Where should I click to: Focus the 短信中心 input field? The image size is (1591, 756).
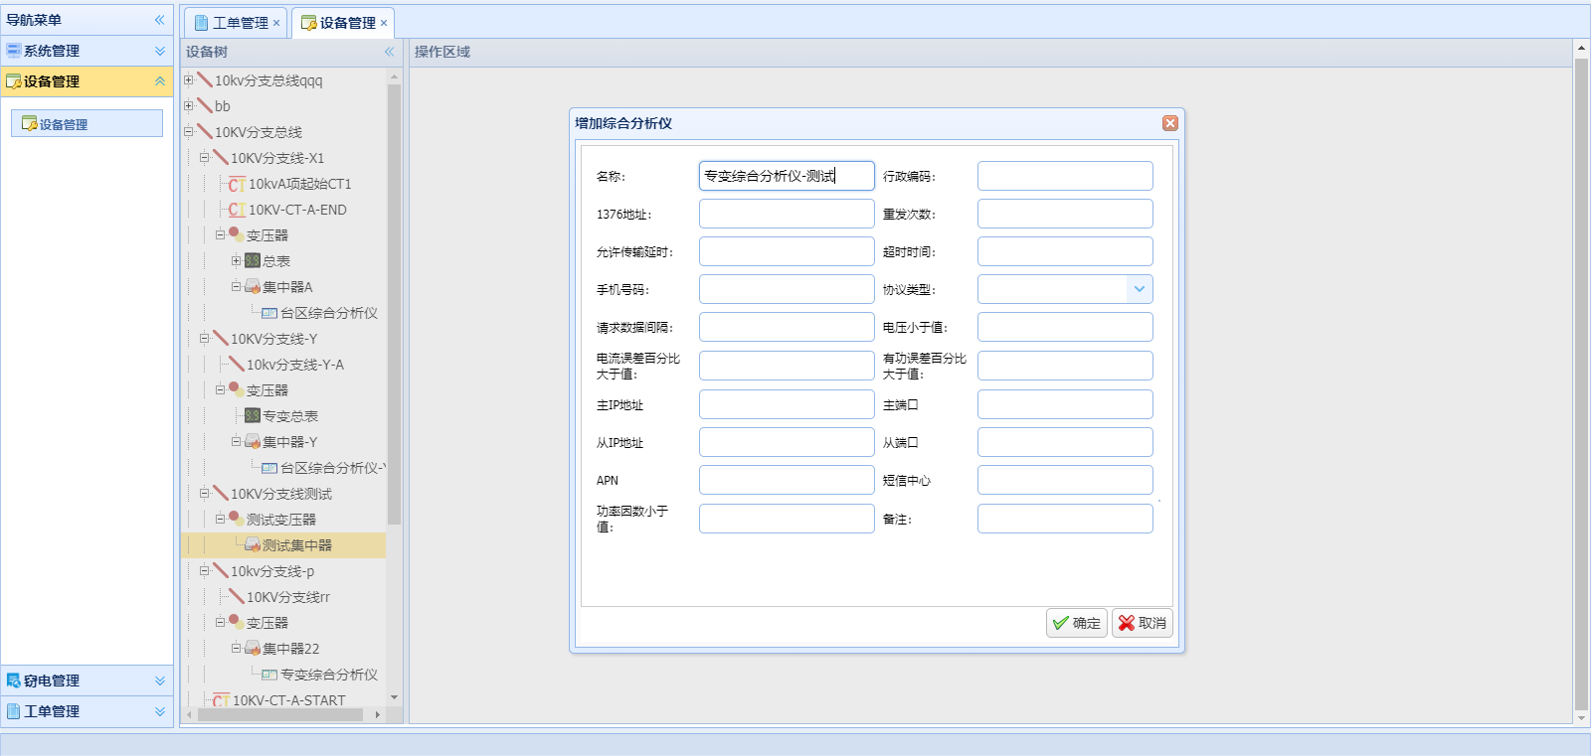tap(1065, 480)
